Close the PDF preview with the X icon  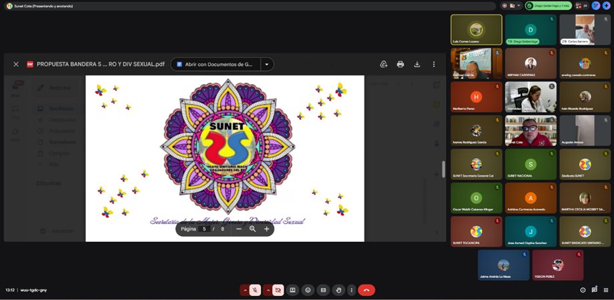pos(16,64)
